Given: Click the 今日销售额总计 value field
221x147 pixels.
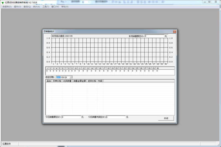Looking at the screenshot, I should pyautogui.click(x=71, y=117).
